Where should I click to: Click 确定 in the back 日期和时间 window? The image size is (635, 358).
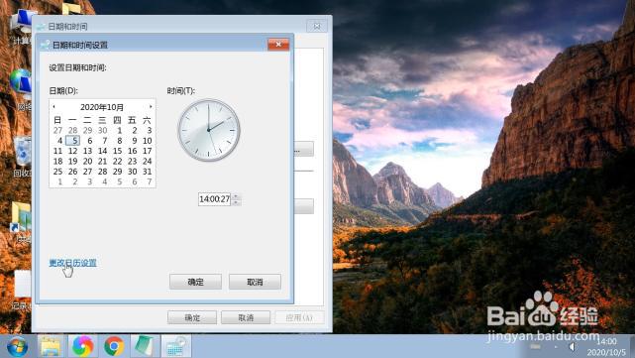tap(192, 318)
